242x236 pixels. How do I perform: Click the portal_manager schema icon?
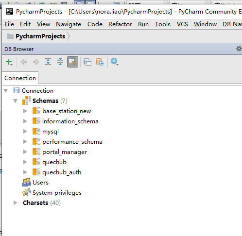[36, 152]
